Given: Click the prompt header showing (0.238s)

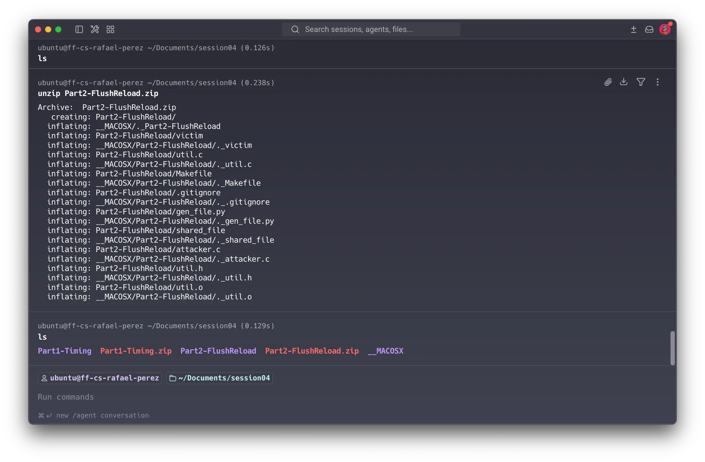Looking at the screenshot, I should click(156, 83).
